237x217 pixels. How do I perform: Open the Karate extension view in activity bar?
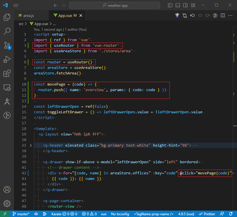click(x=7, y=102)
